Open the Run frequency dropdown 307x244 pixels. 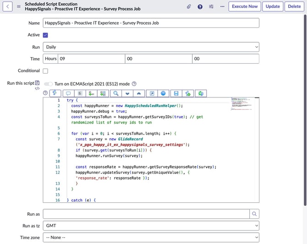click(151, 47)
